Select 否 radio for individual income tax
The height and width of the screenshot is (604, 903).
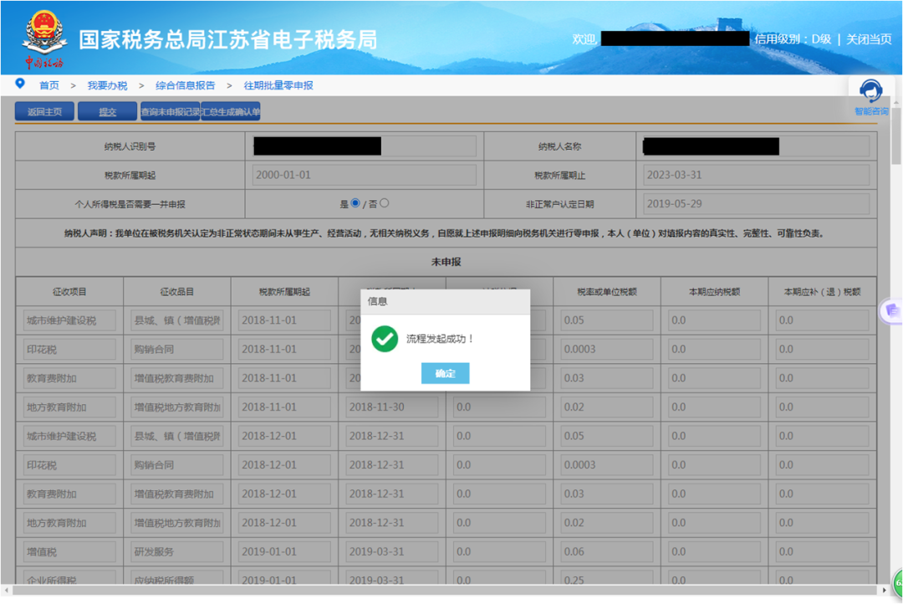[x=385, y=203]
